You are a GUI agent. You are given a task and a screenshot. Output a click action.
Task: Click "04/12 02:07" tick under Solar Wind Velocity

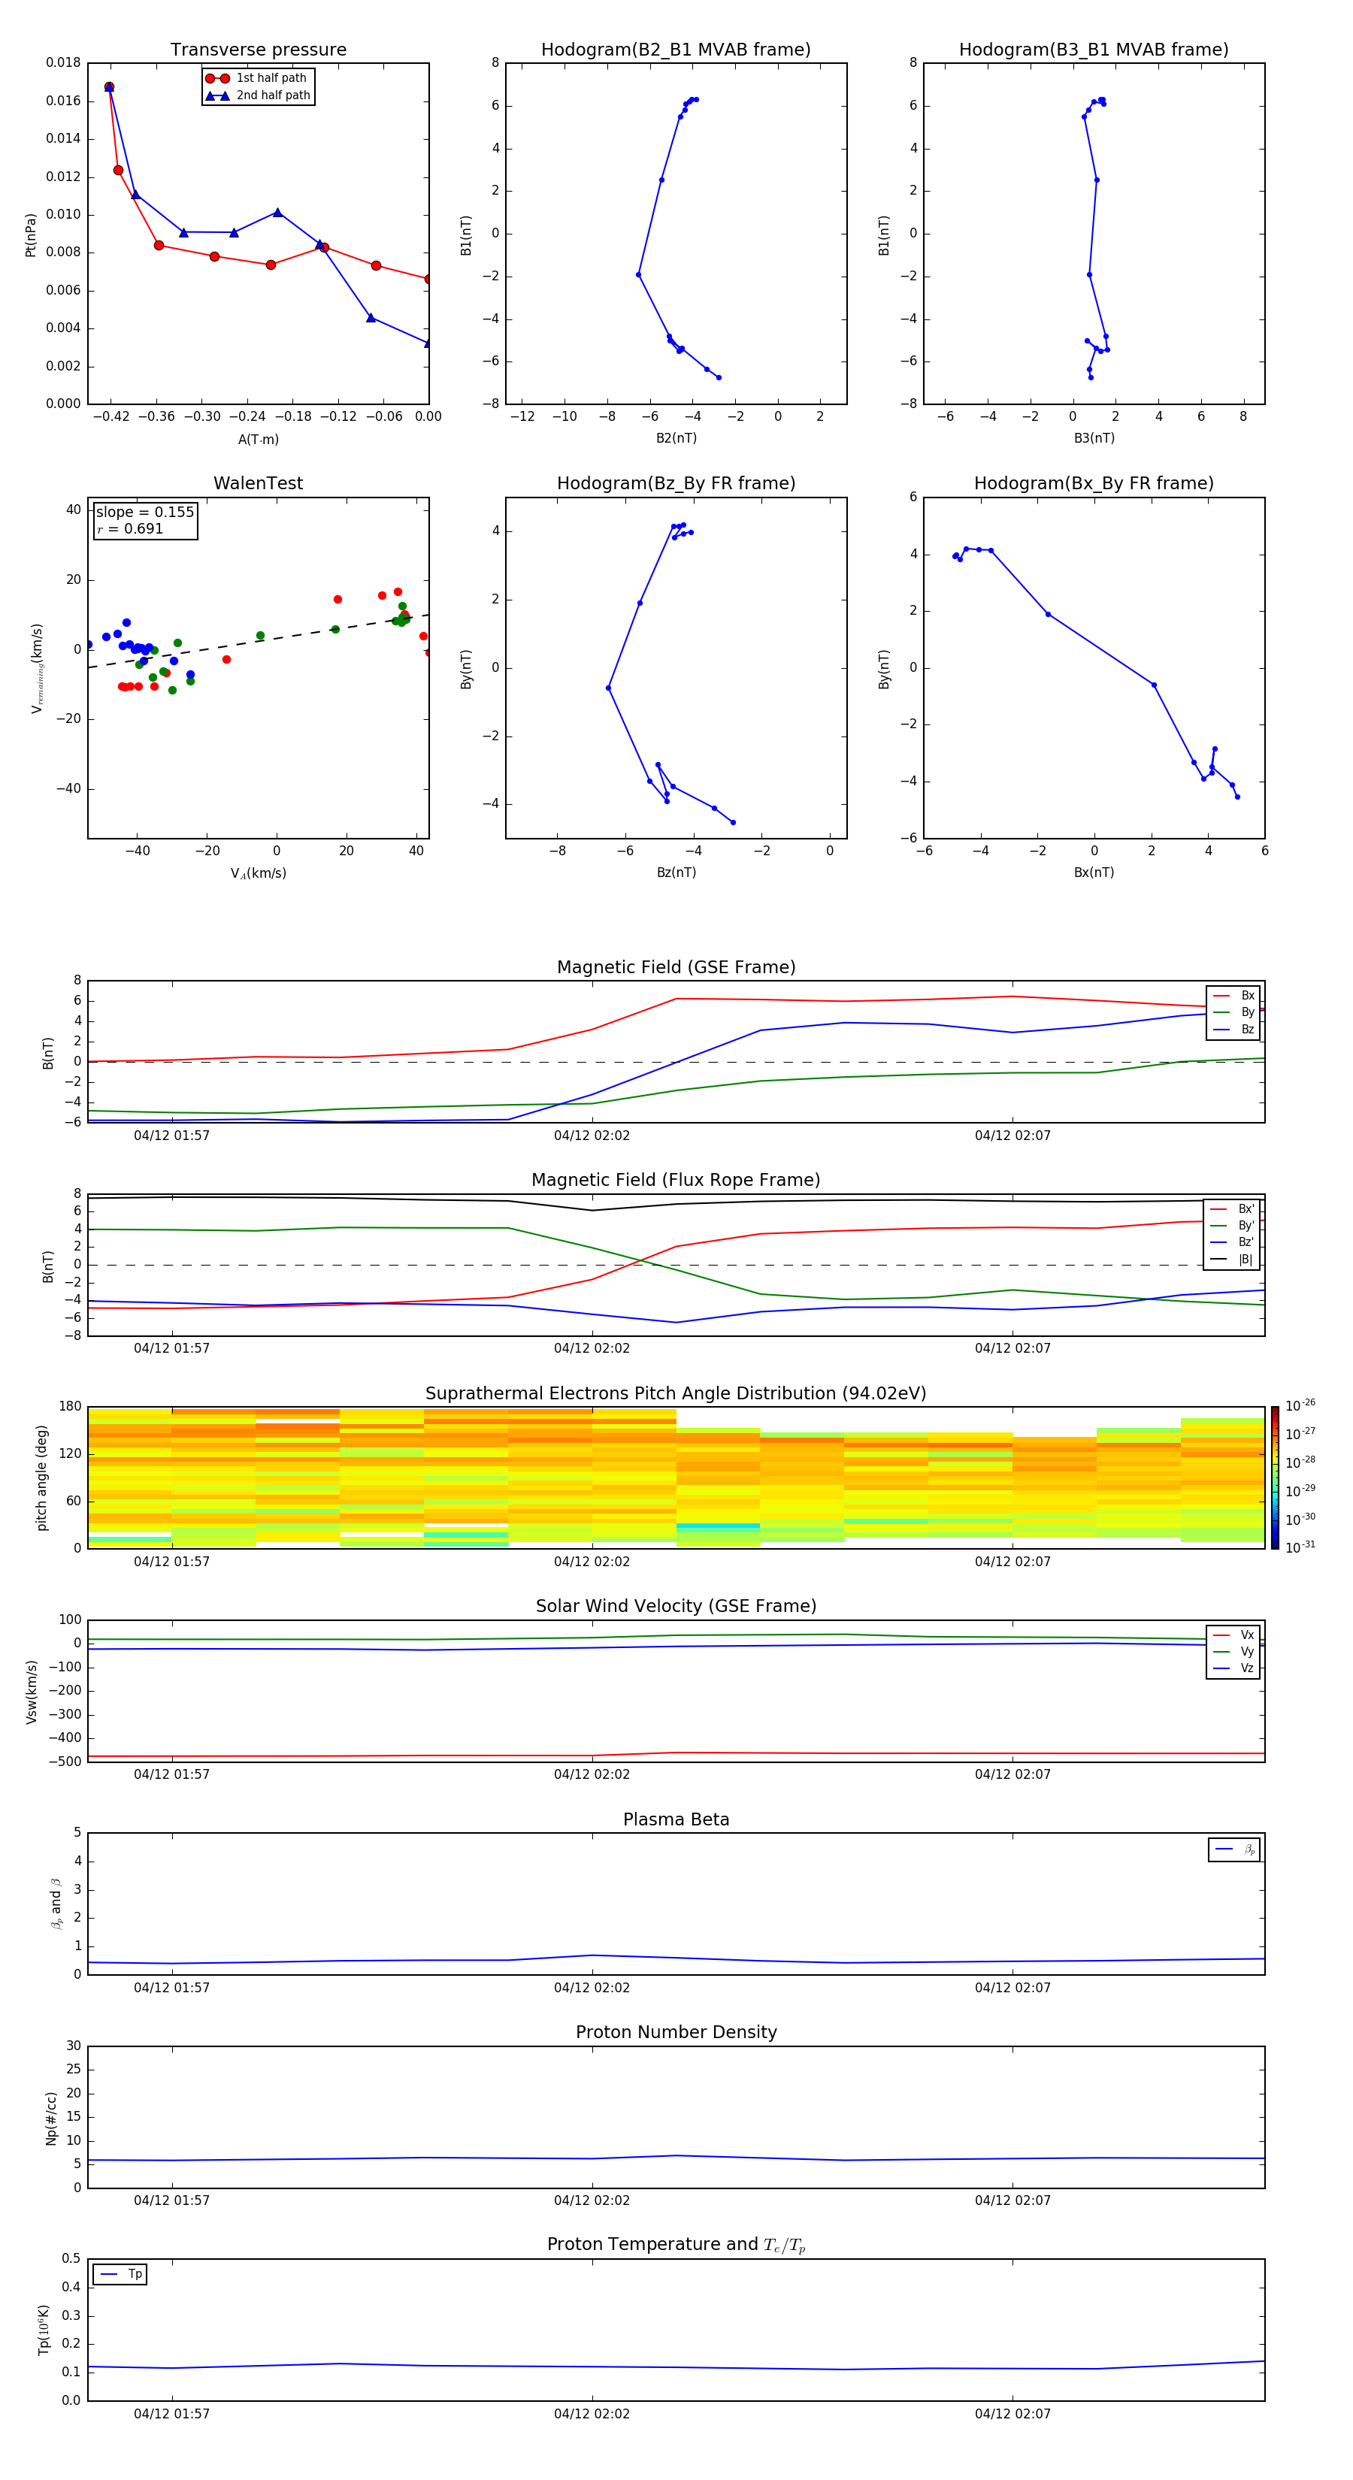click(1012, 1774)
